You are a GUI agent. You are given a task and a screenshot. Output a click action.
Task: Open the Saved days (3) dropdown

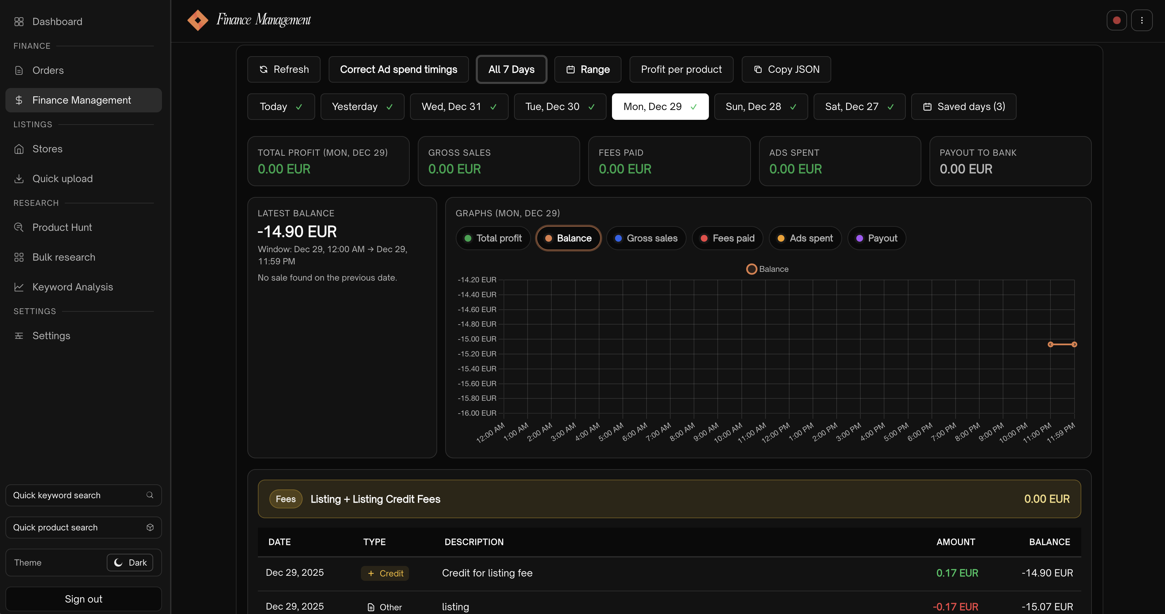coord(963,107)
